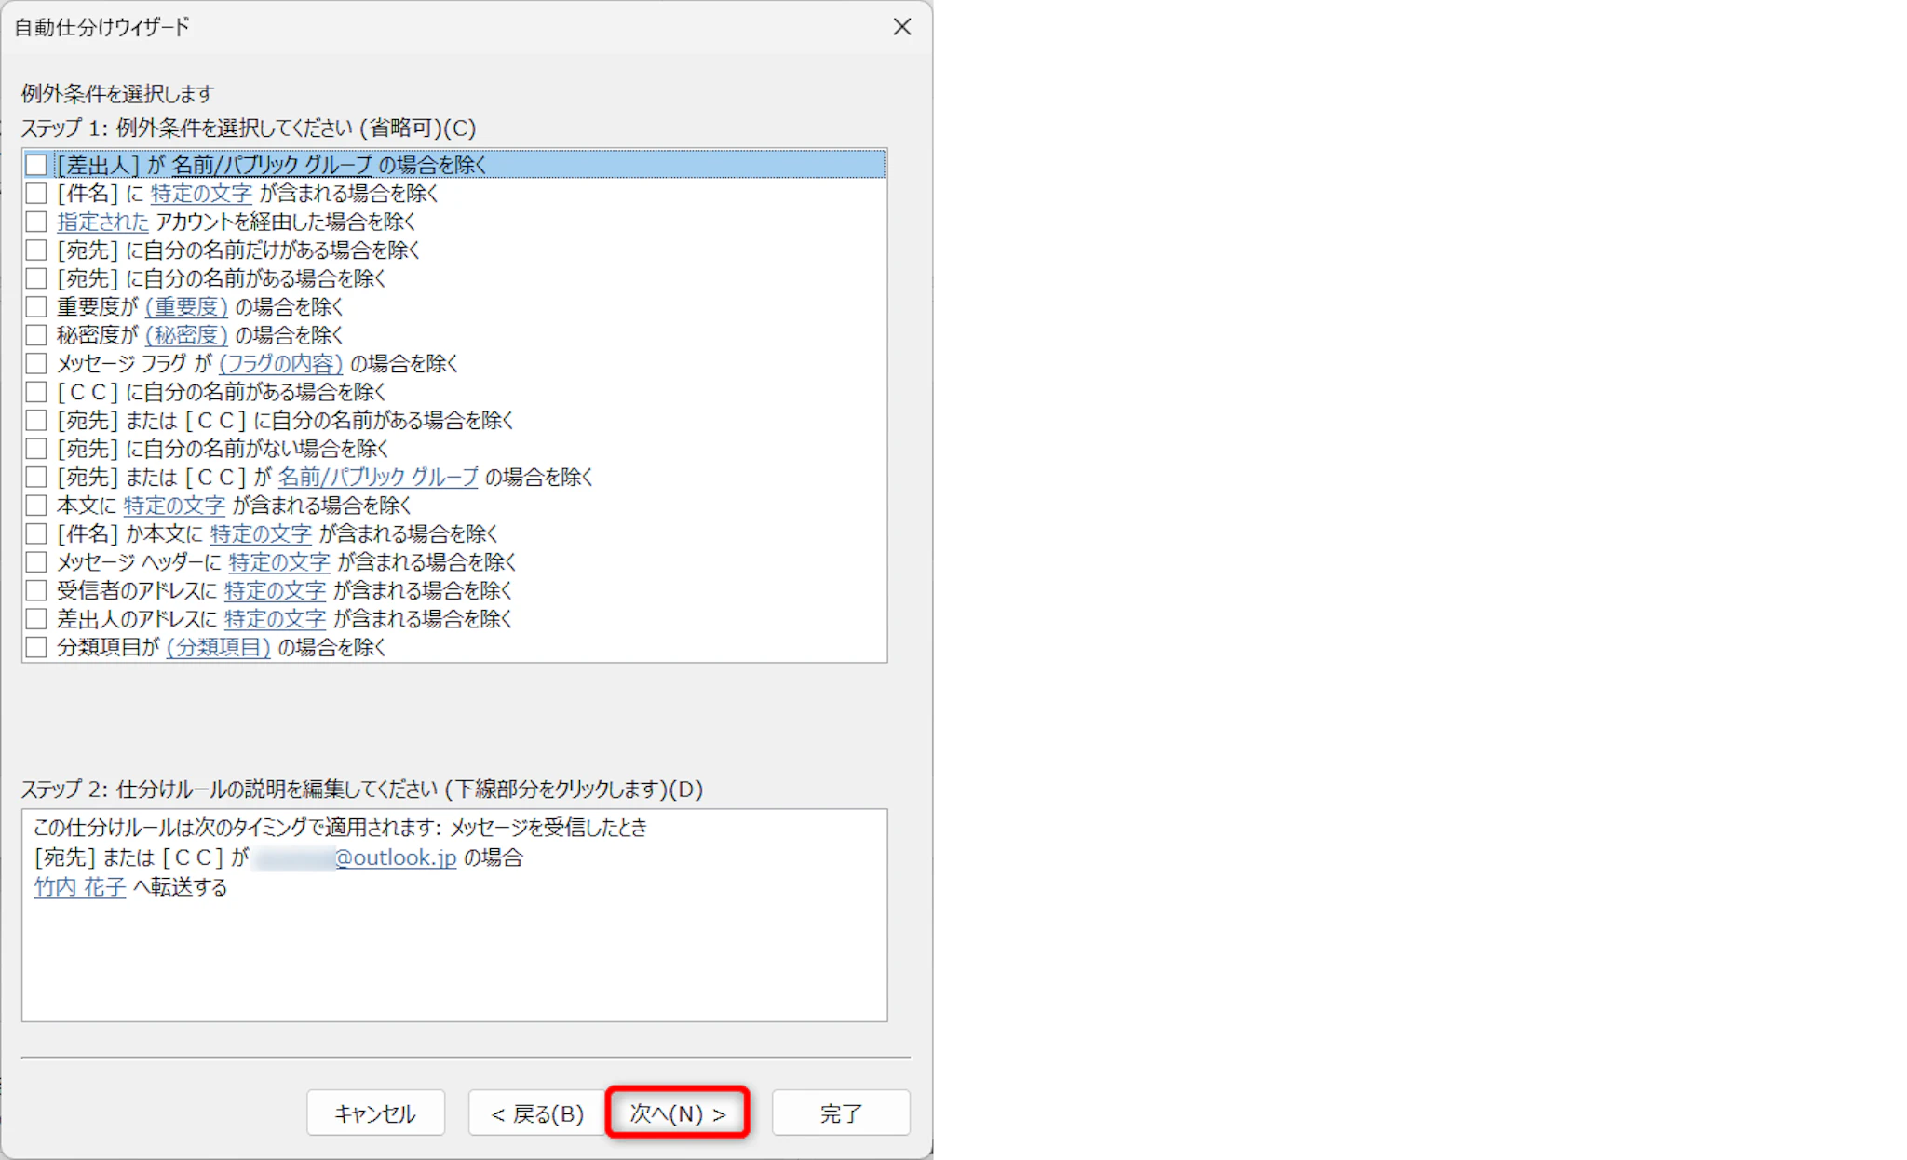This screenshot has height=1160, width=1907.
Task: Click the キャンセル button
Action: [375, 1113]
